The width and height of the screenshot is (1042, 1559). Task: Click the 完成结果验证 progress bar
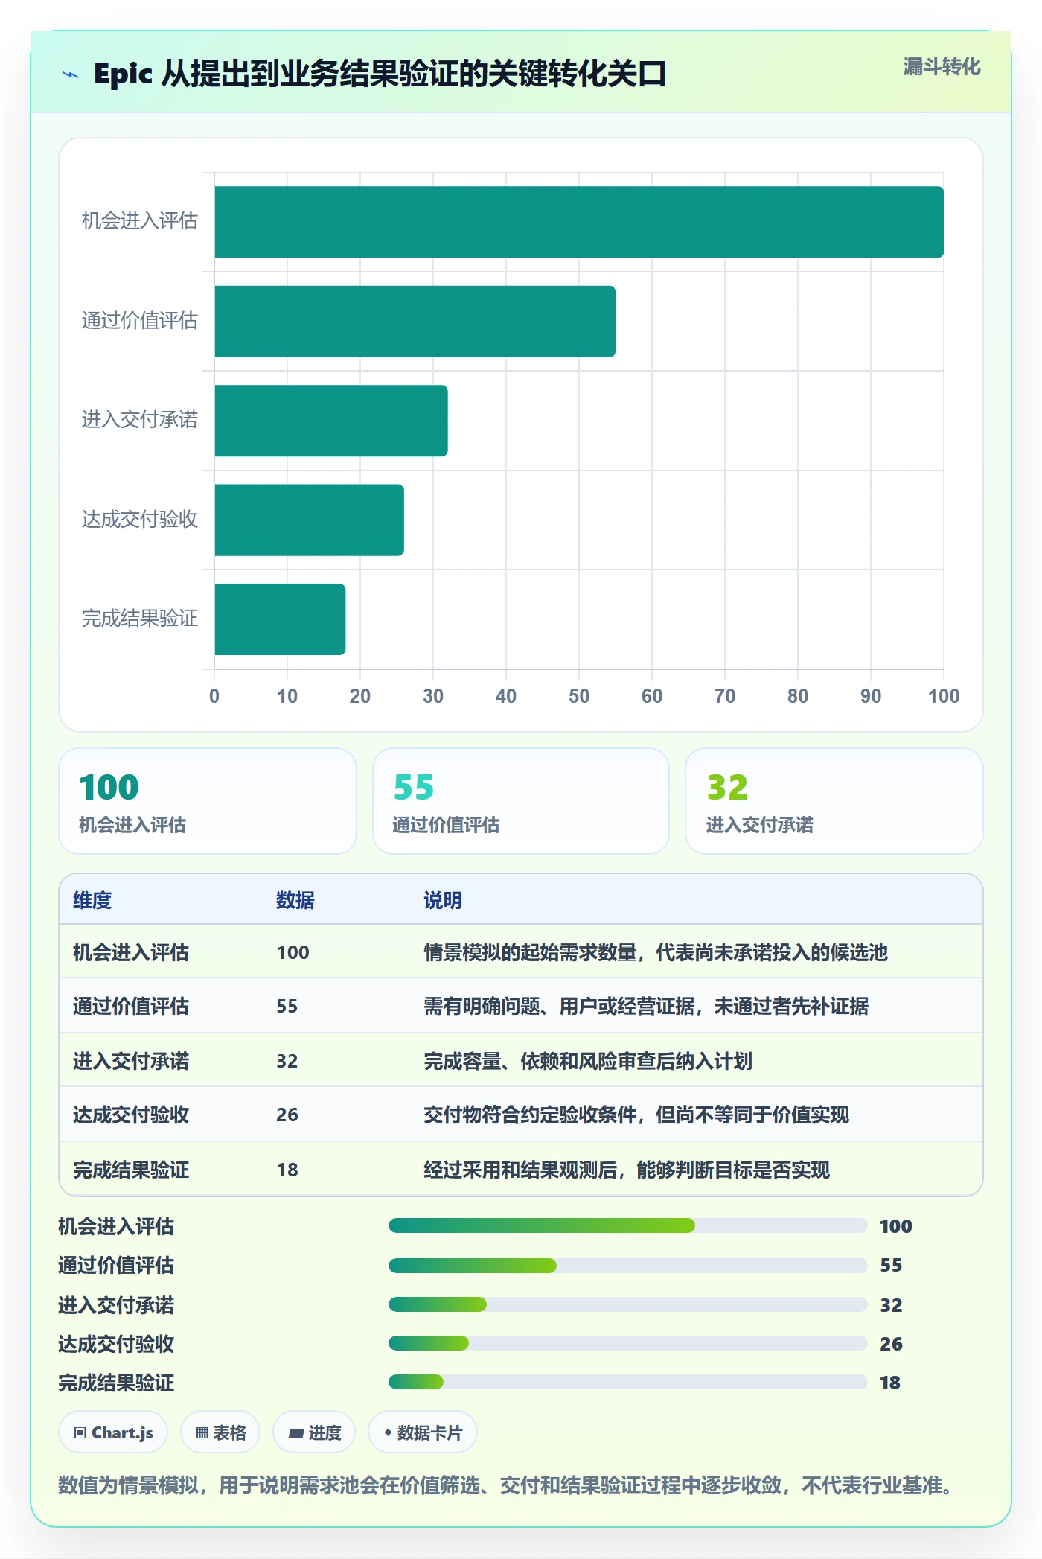pos(628,1383)
